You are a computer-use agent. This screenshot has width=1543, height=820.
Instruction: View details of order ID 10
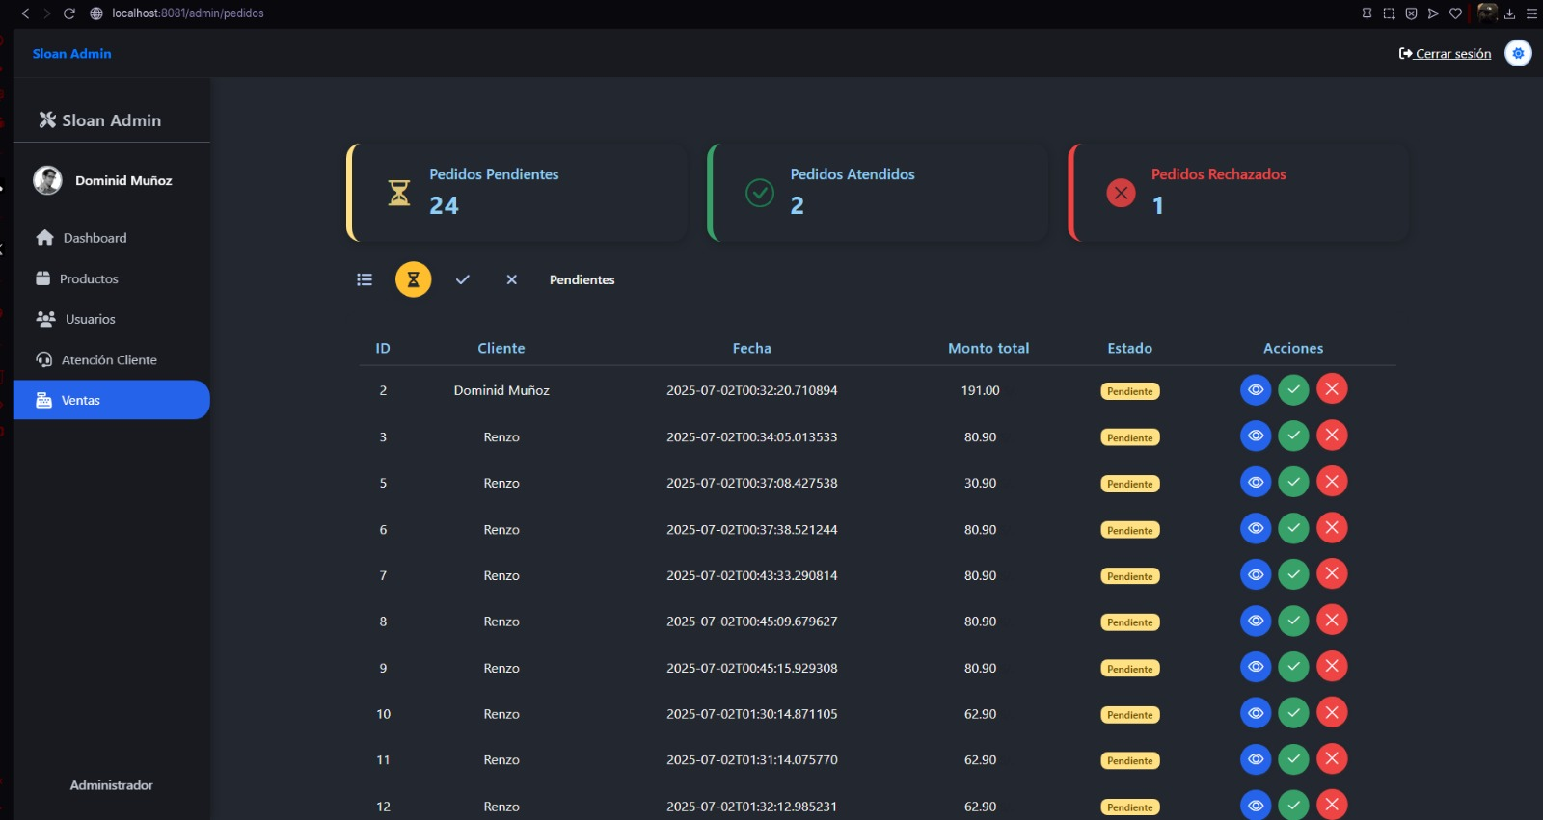tap(1256, 714)
